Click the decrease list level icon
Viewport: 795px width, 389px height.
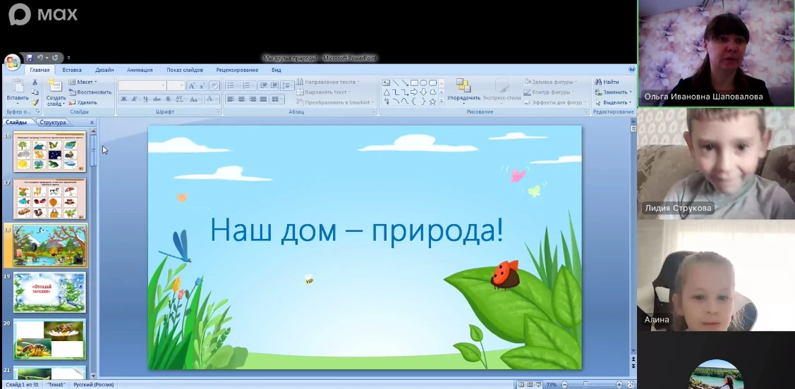point(262,85)
